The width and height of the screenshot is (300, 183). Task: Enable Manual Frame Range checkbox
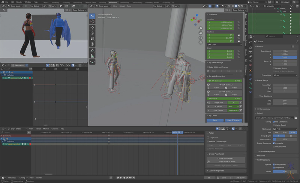[x=208, y=142]
